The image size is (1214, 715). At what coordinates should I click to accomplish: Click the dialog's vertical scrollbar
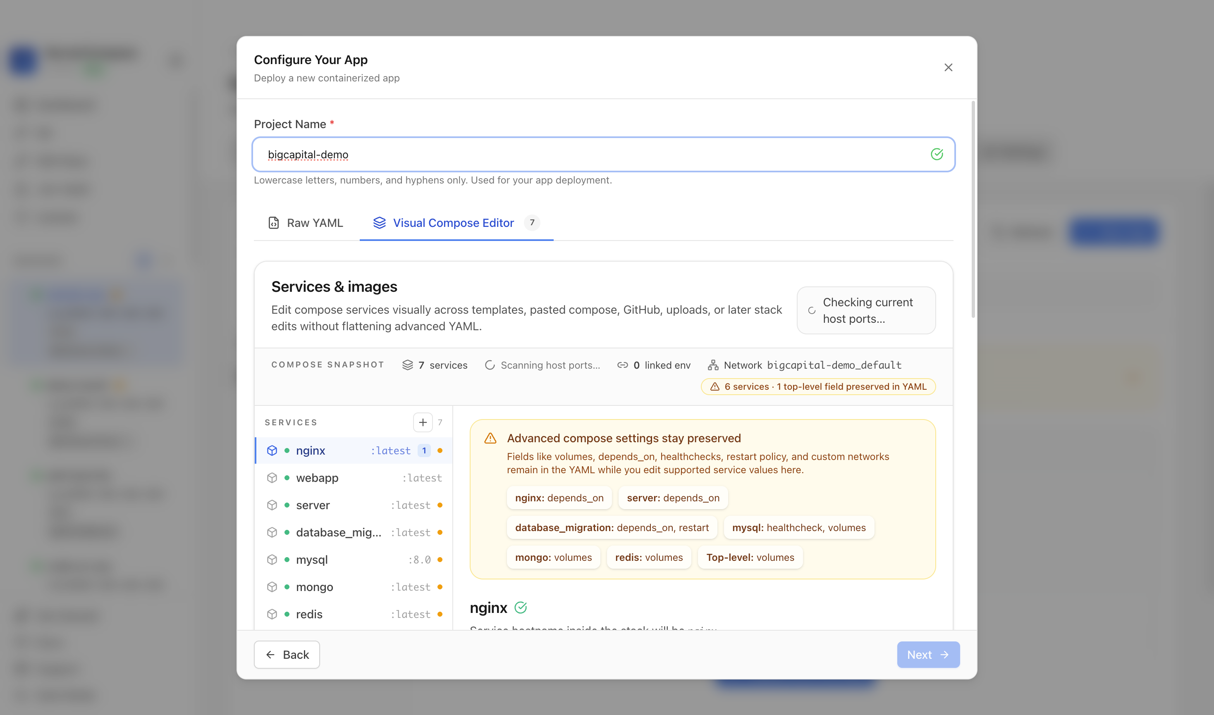coord(973,210)
